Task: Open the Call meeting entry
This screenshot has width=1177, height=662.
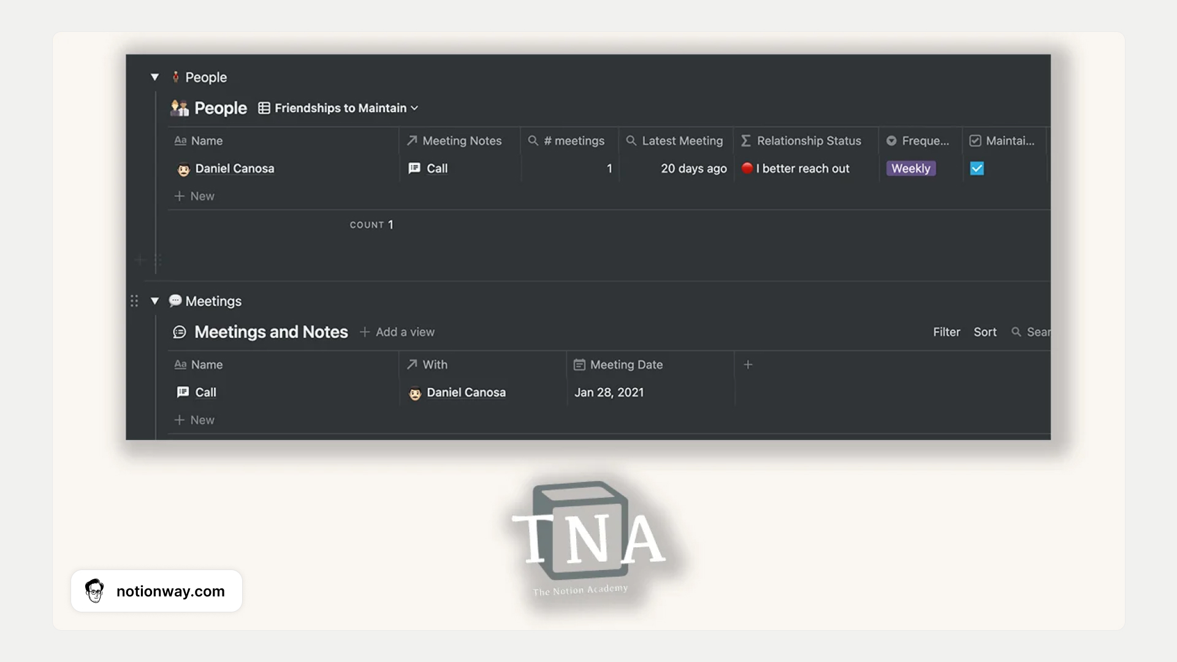Action: click(x=205, y=392)
